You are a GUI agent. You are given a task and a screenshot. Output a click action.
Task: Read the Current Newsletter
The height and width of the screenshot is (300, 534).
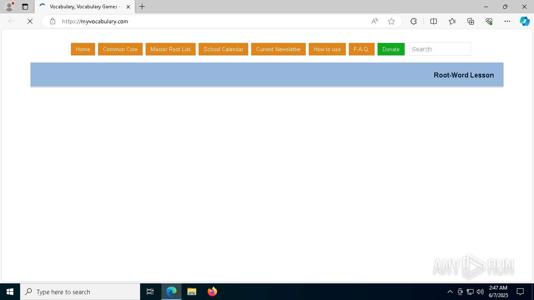[278, 49]
